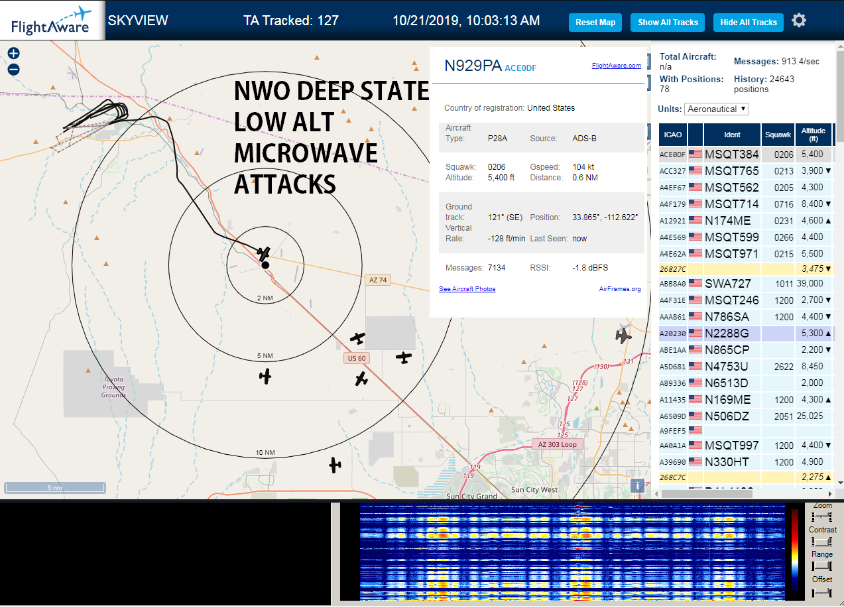Sort the table by Altitude (ft) column
Image resolution: width=844 pixels, height=608 pixels.
click(x=813, y=135)
